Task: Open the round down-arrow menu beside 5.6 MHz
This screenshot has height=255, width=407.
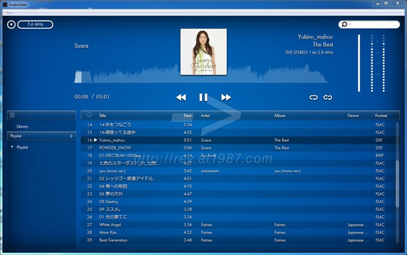Action: (11, 24)
